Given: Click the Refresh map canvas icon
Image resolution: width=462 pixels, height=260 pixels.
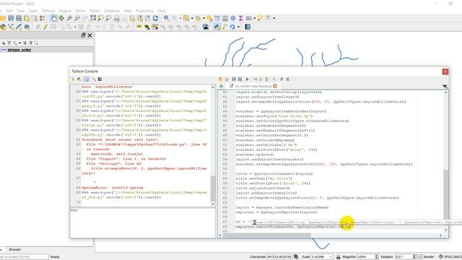Looking at the screenshot, I should tap(156, 18).
